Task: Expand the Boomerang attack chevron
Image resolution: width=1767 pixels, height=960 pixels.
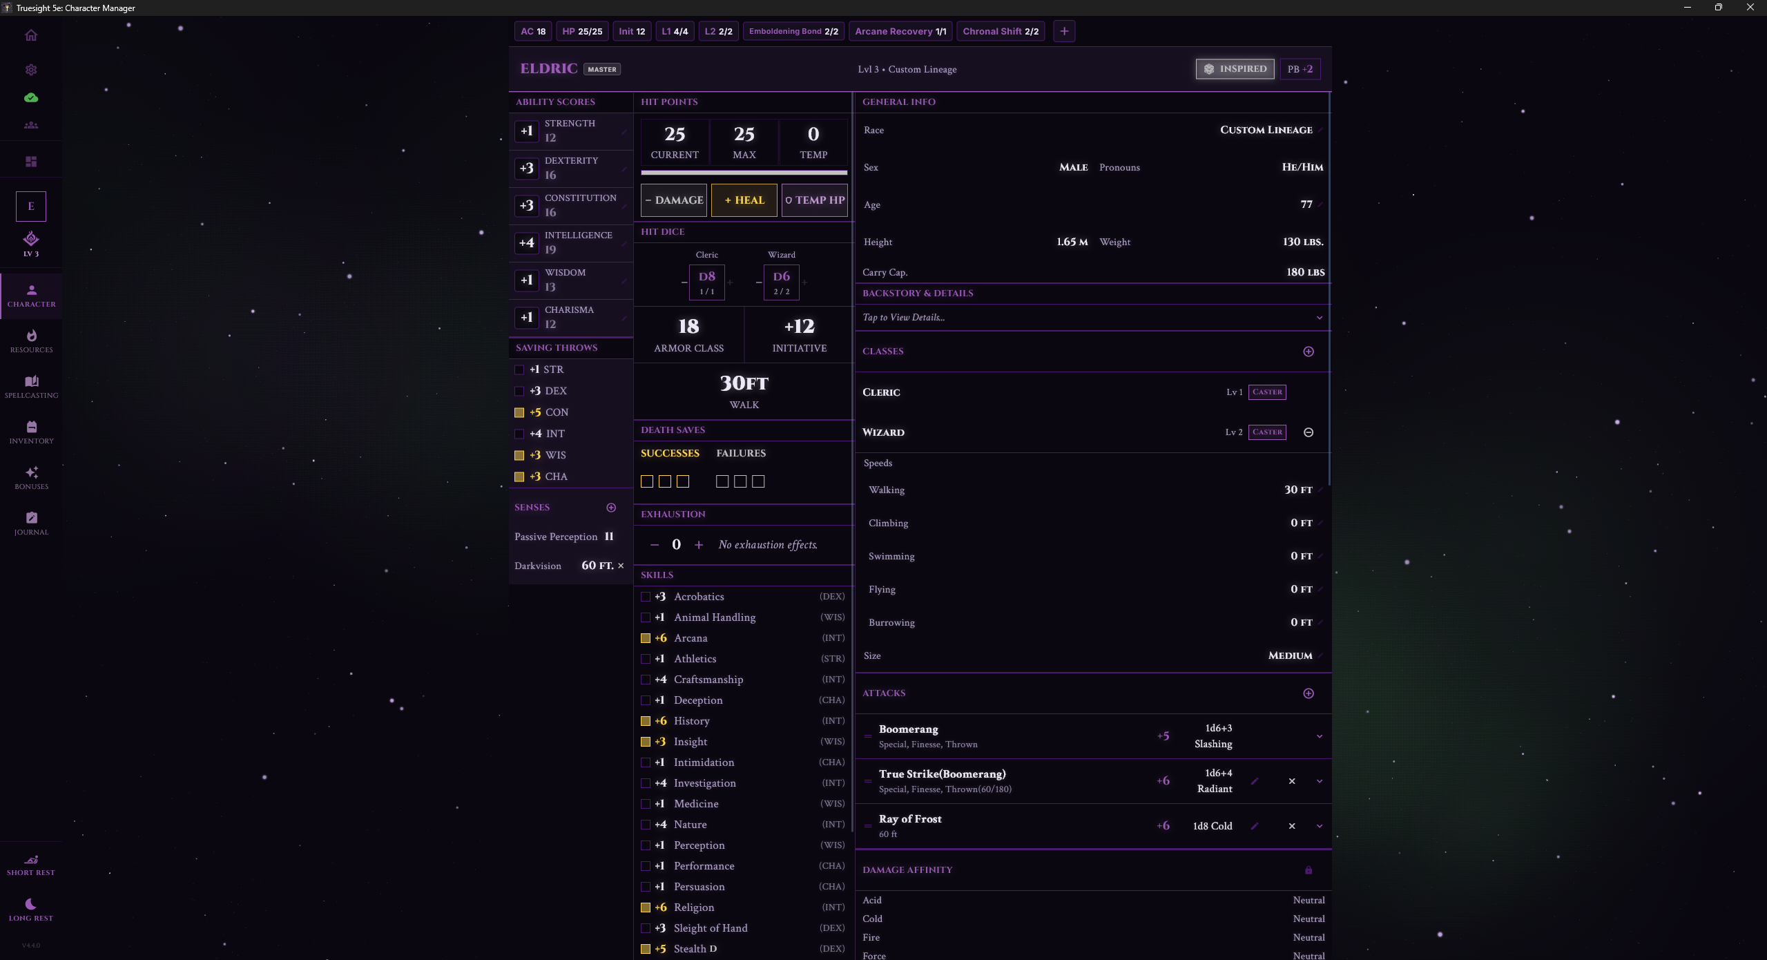Action: (x=1319, y=736)
